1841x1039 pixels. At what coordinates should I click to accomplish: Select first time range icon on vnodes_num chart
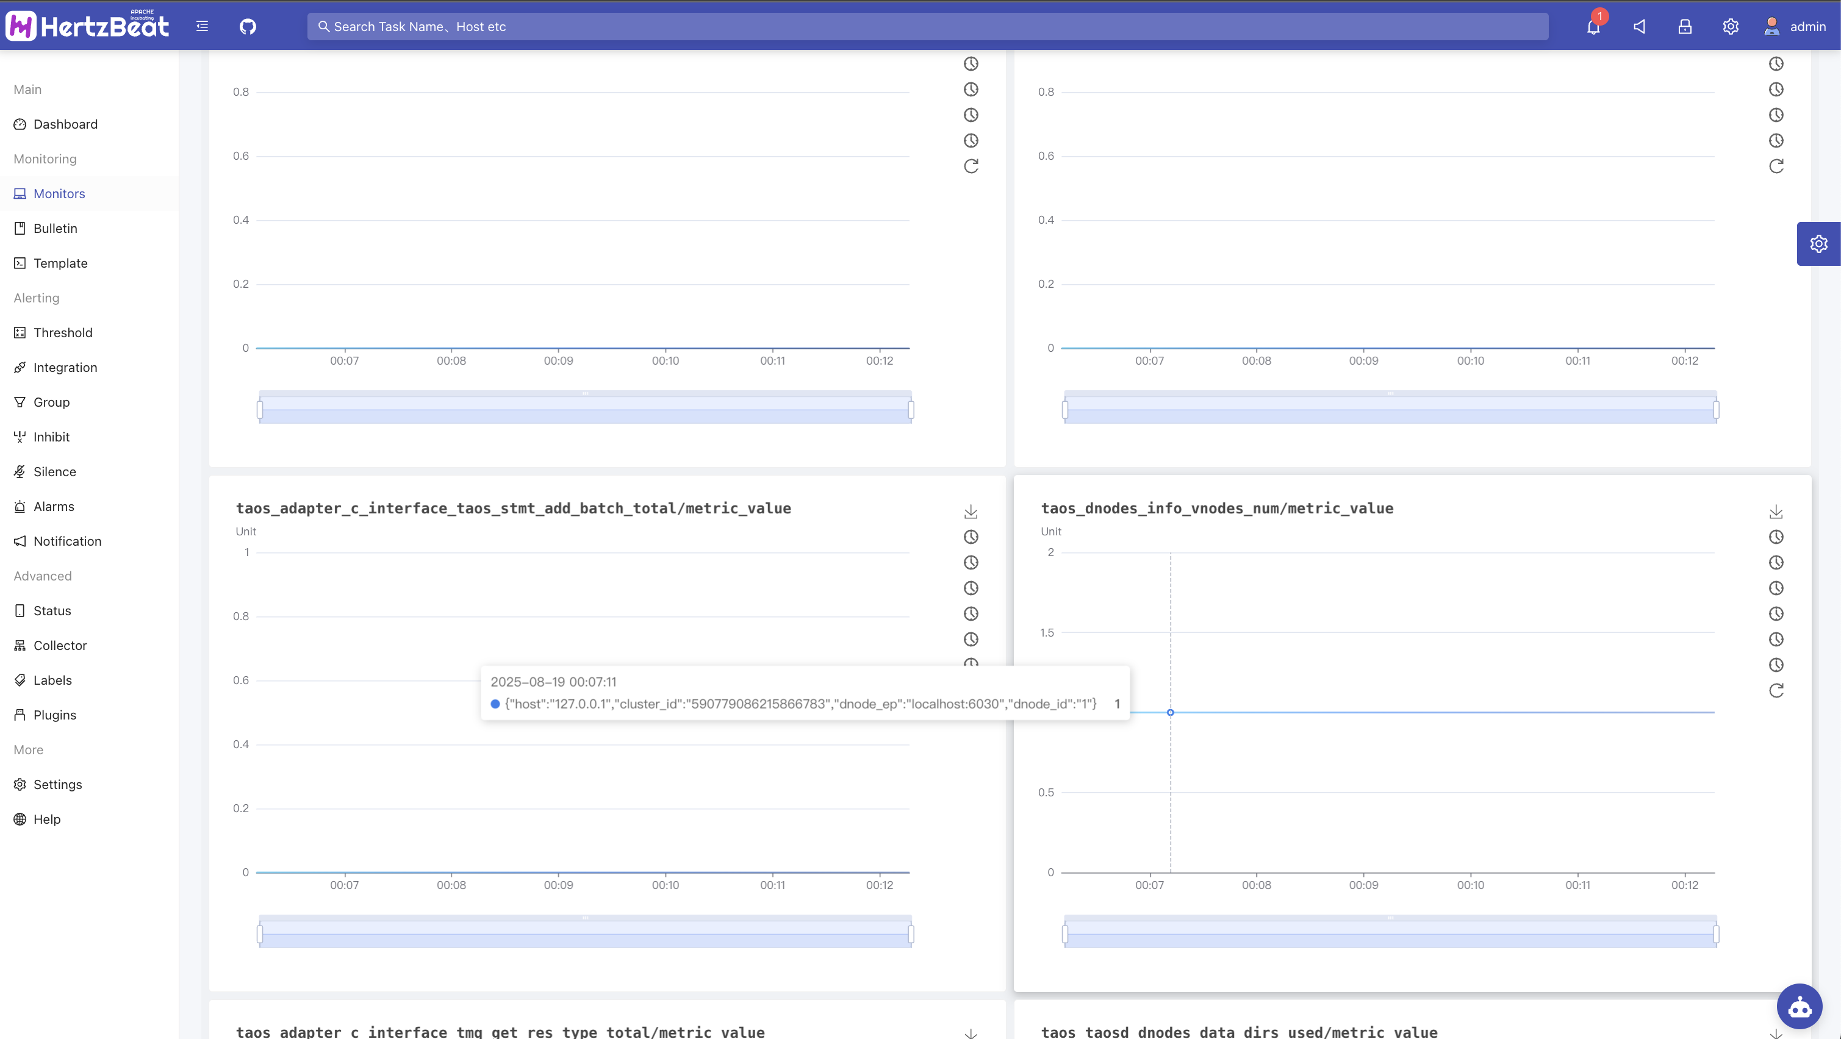point(1776,537)
